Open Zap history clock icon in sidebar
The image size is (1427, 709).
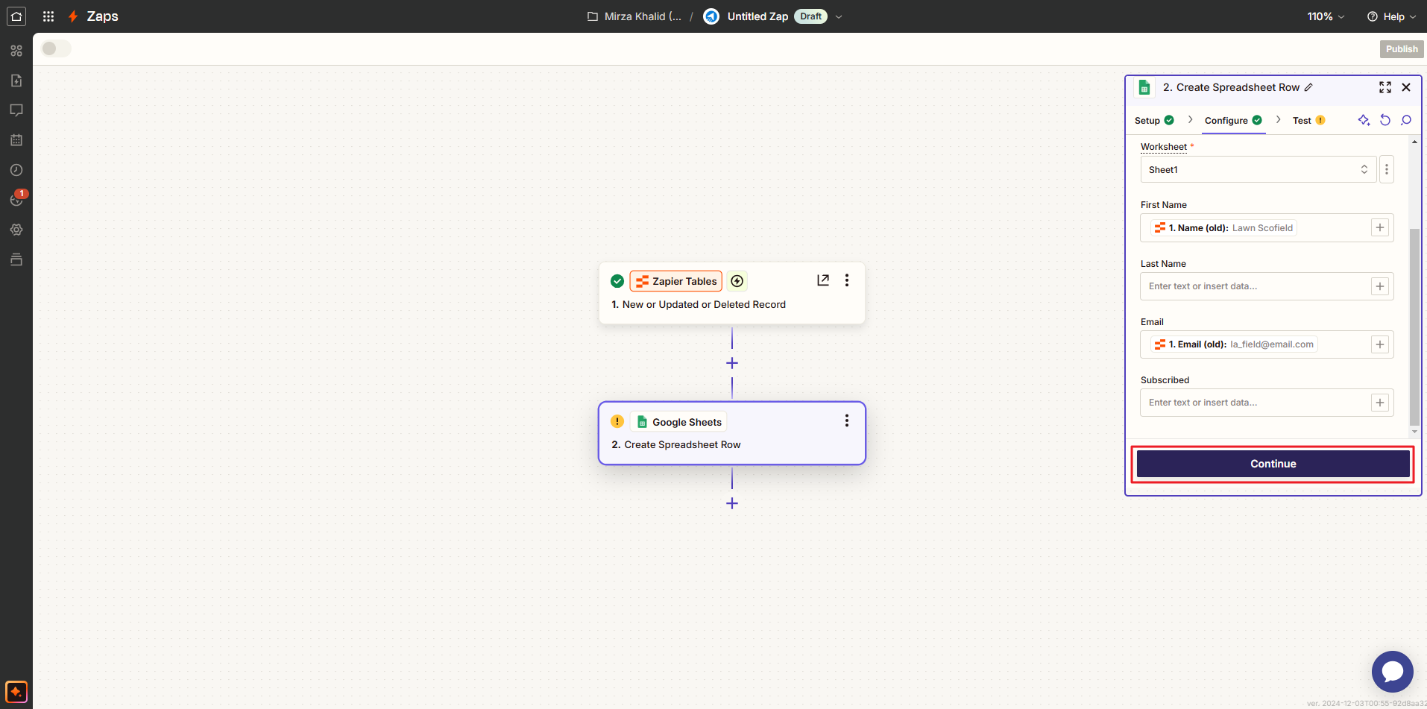tap(16, 170)
